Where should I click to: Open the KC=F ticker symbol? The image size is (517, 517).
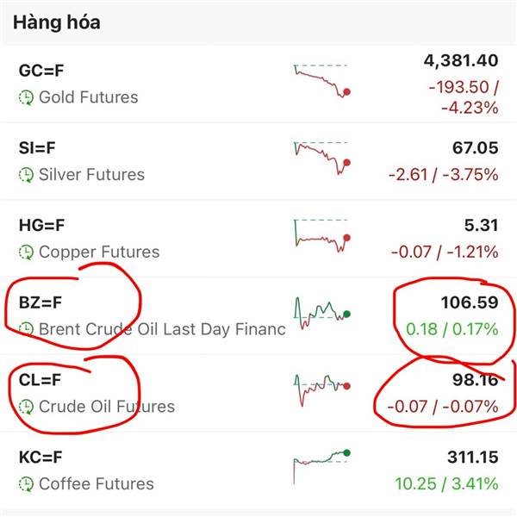click(40, 458)
